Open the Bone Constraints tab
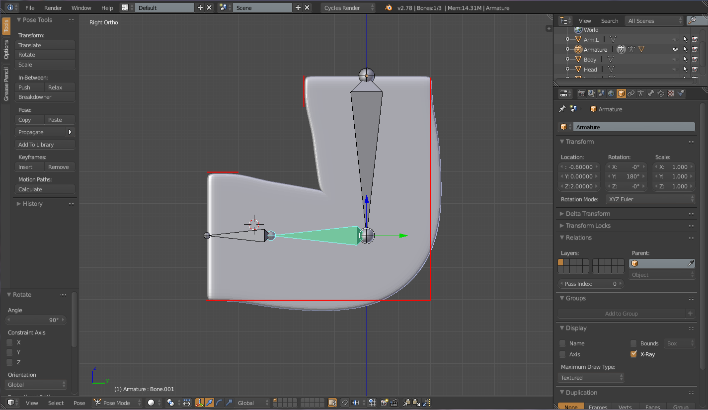The width and height of the screenshot is (708, 410). tap(661, 93)
